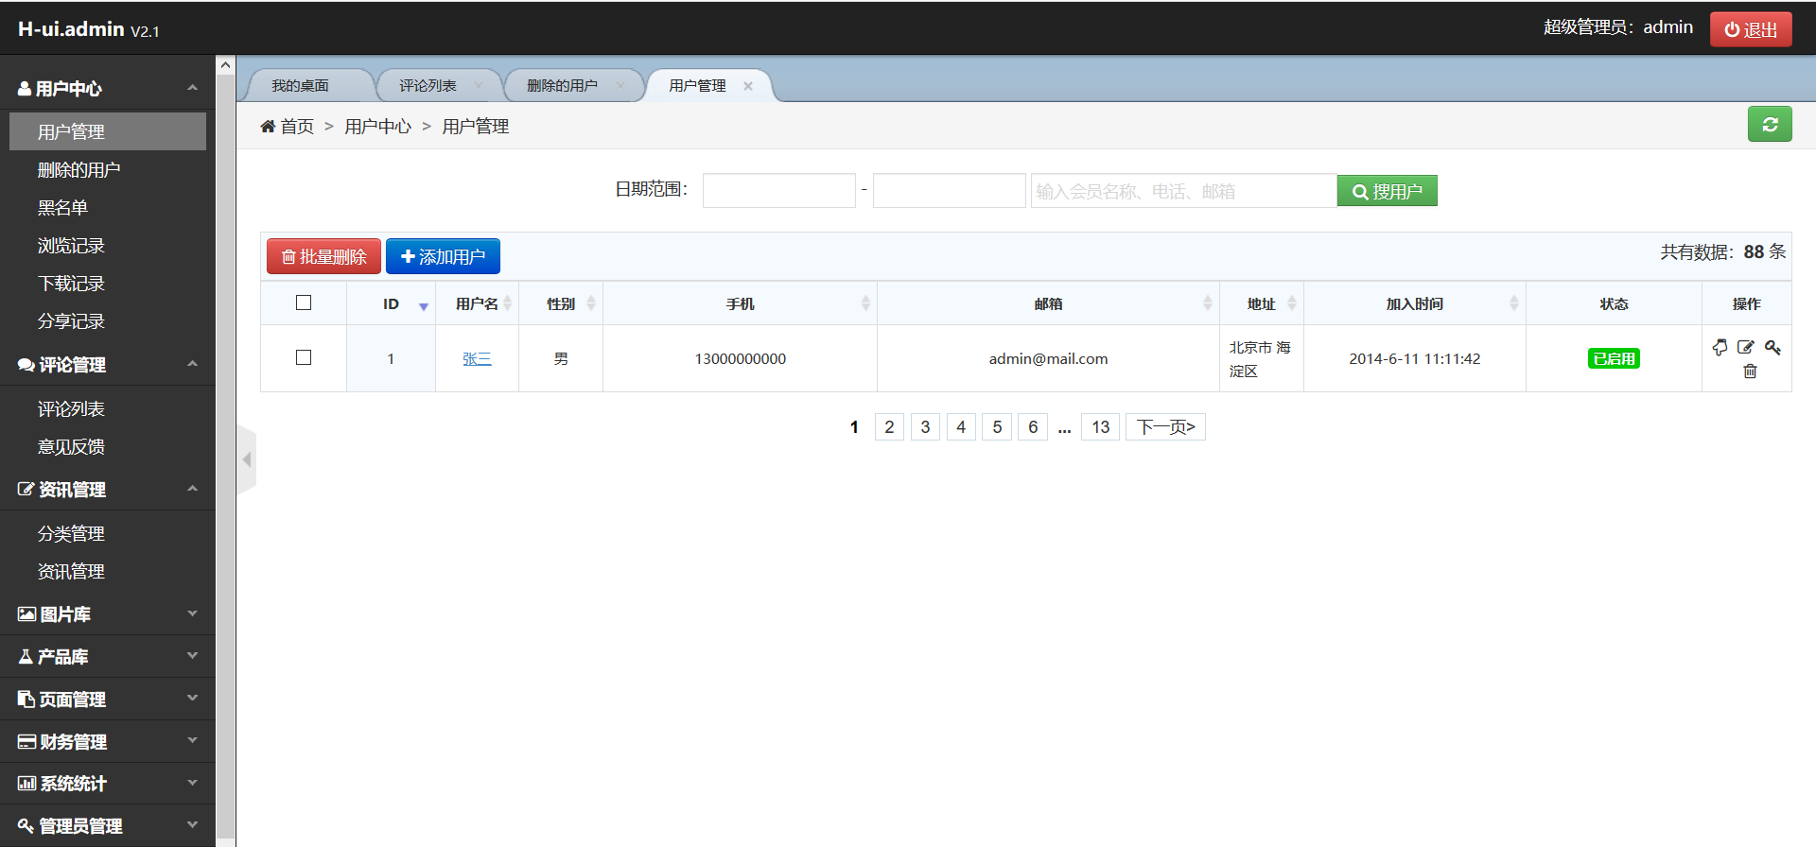Click the member name search input
This screenshot has width=1816, height=847.
(1183, 191)
